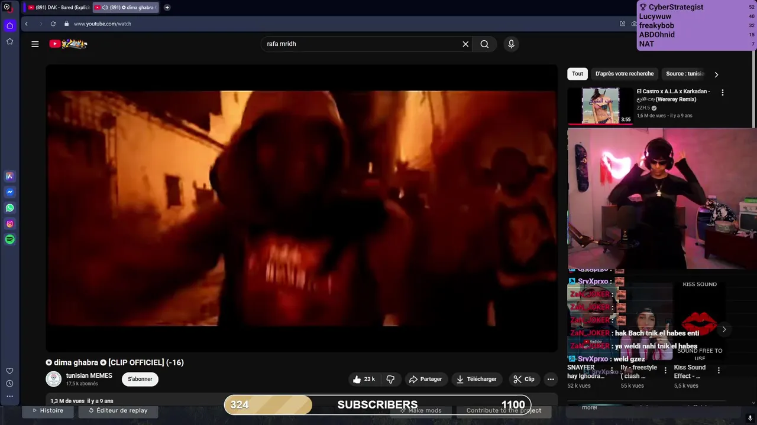The height and width of the screenshot is (425, 757).
Task: Click the main video player
Action: pos(302,208)
